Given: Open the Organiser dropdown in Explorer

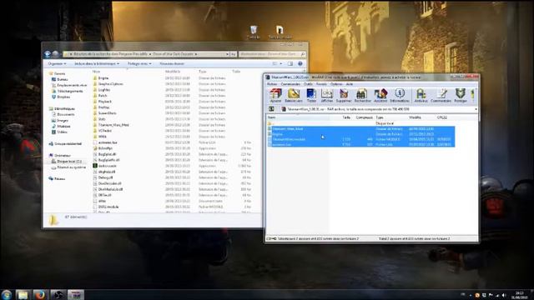Looking at the screenshot, I should (57, 63).
